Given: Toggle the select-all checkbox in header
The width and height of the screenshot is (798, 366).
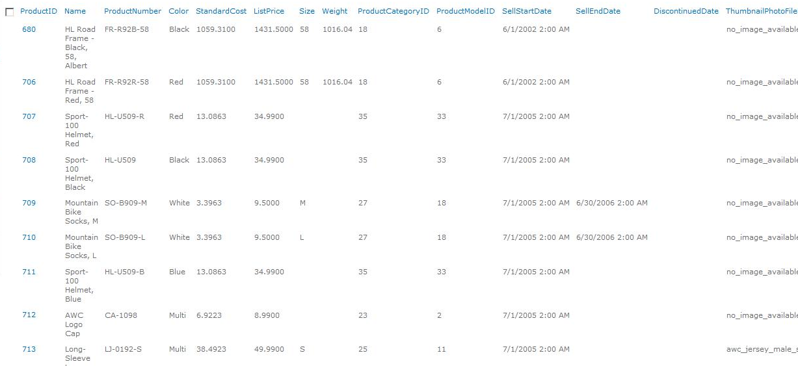Looking at the screenshot, I should click(10, 12).
